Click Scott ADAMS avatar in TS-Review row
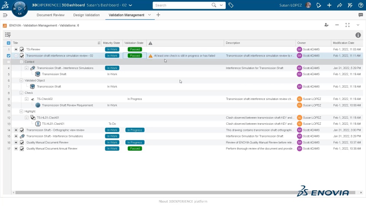366x206 pixels. coord(299,49)
